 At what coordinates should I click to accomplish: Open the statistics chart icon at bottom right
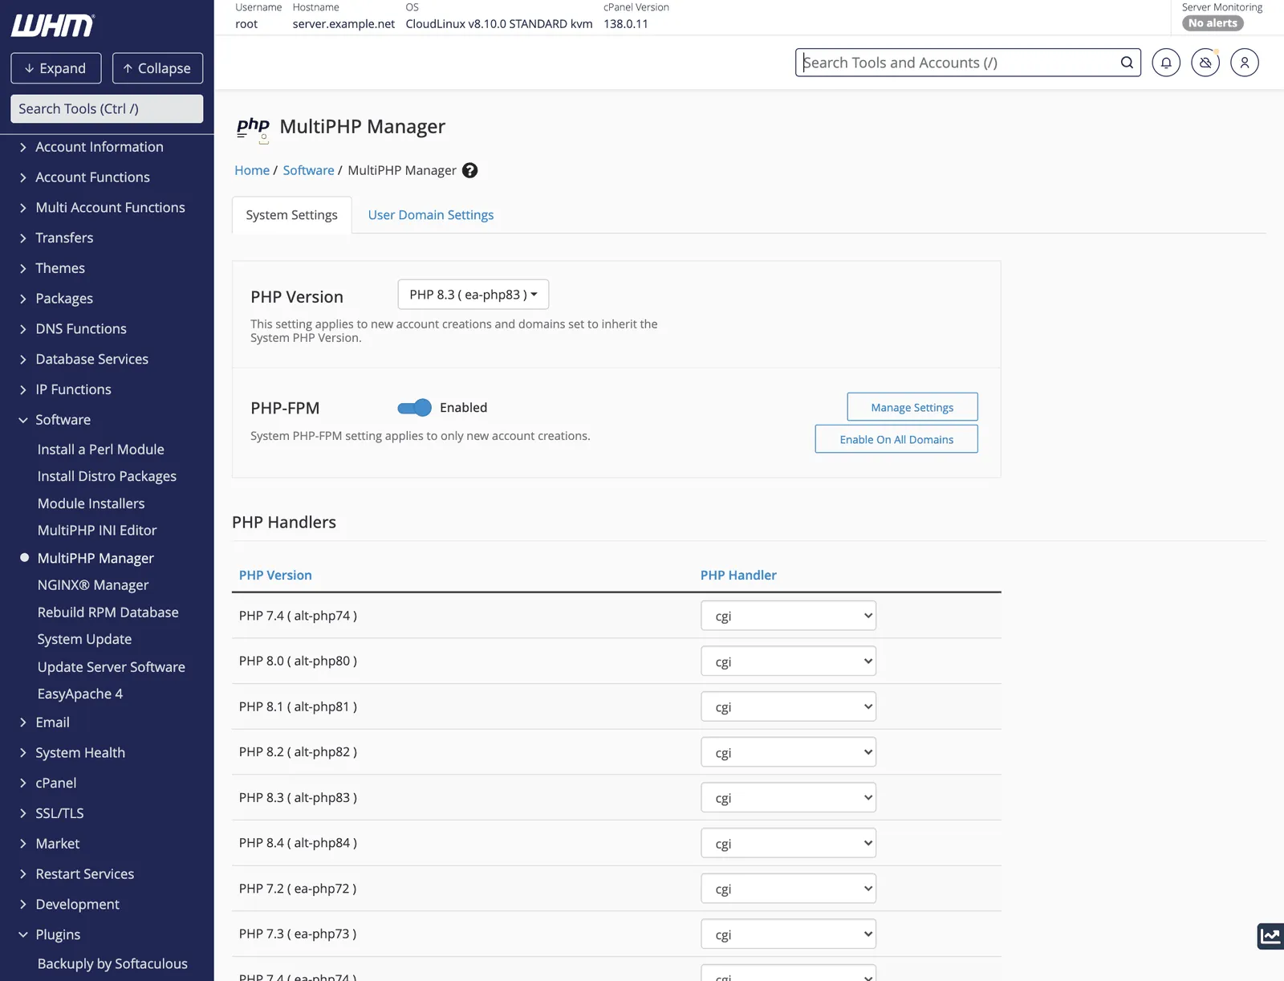tap(1270, 936)
